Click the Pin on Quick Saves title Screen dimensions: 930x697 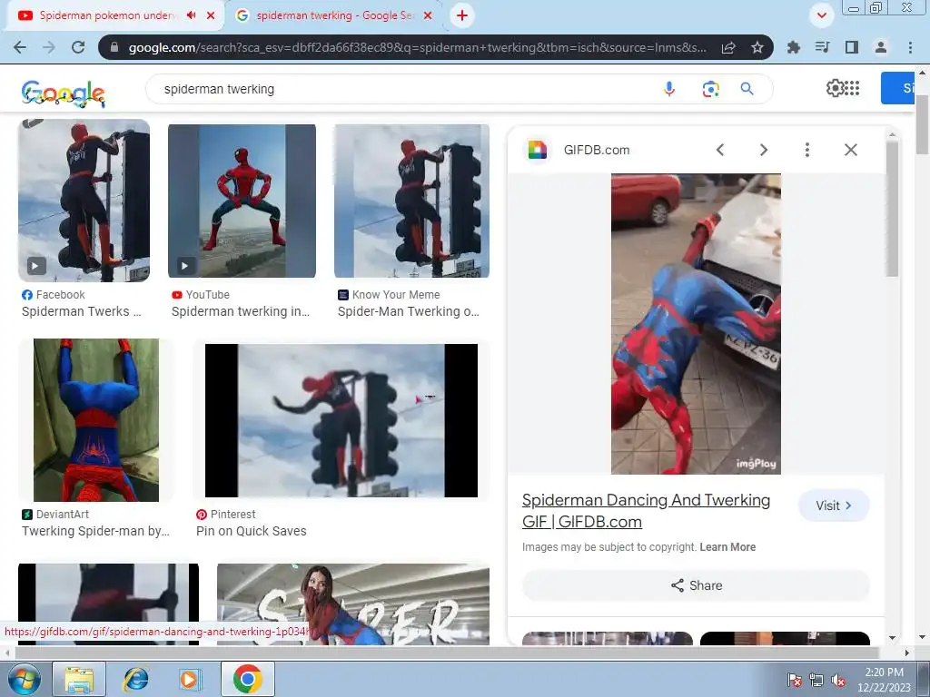tap(251, 531)
